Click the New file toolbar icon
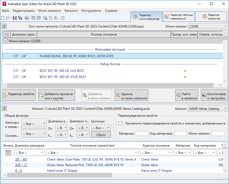The width and height of the screenshot is (229, 184). [3, 18]
